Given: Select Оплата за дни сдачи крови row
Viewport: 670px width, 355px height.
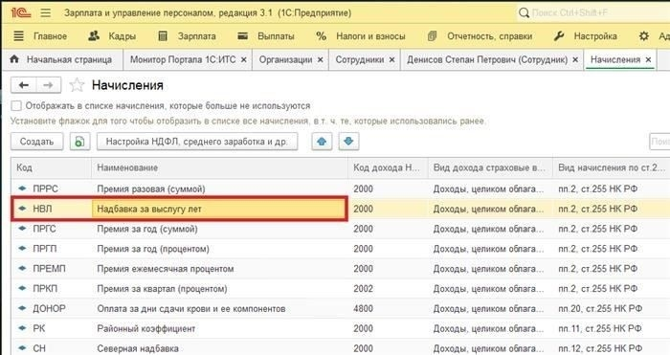Looking at the screenshot, I should point(341,308).
